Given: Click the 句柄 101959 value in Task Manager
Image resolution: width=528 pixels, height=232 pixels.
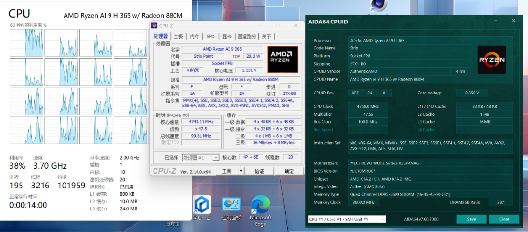Looking at the screenshot, I should 71,185.
